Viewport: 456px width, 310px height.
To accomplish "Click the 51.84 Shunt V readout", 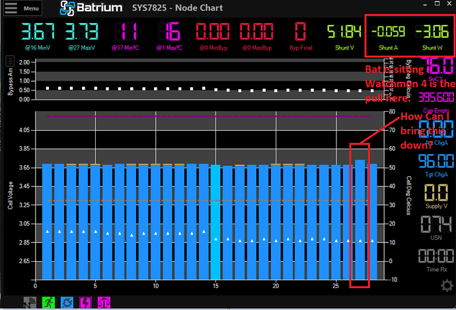I will click(x=344, y=32).
